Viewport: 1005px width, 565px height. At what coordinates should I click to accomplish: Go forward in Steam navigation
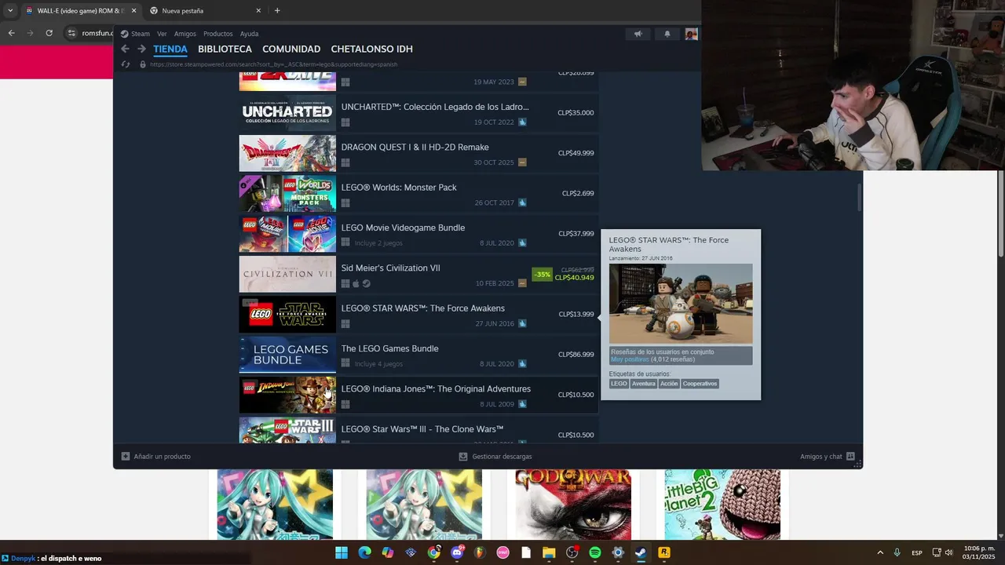pyautogui.click(x=141, y=49)
